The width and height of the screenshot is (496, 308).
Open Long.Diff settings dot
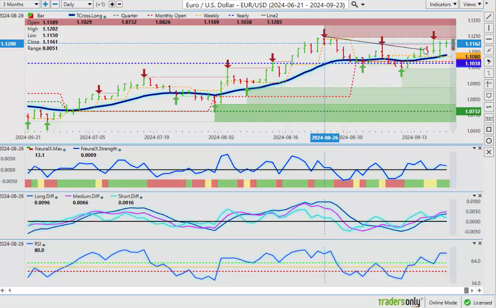point(57,197)
